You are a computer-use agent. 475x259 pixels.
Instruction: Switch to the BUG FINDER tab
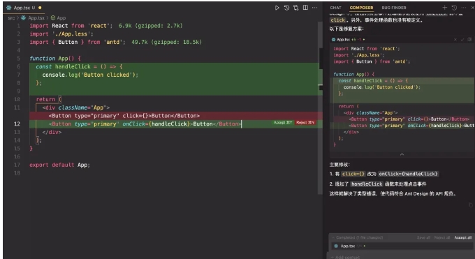(x=394, y=8)
